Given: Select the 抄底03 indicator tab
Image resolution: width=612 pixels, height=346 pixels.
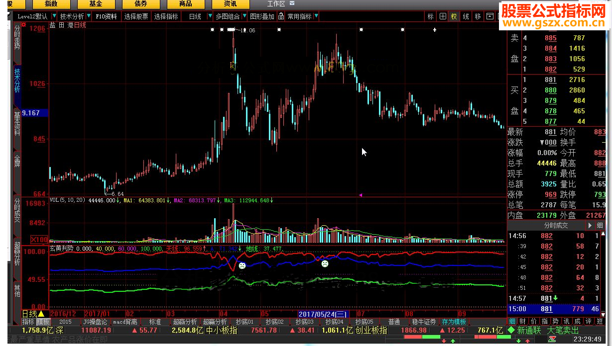Looking at the screenshot, I should (x=304, y=322).
